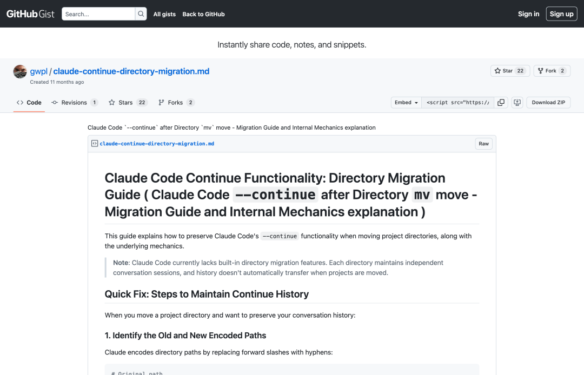Open the Forks tab

(176, 102)
